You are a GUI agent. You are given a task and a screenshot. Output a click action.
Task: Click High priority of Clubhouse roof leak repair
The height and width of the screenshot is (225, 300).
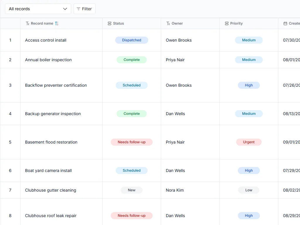249,216
